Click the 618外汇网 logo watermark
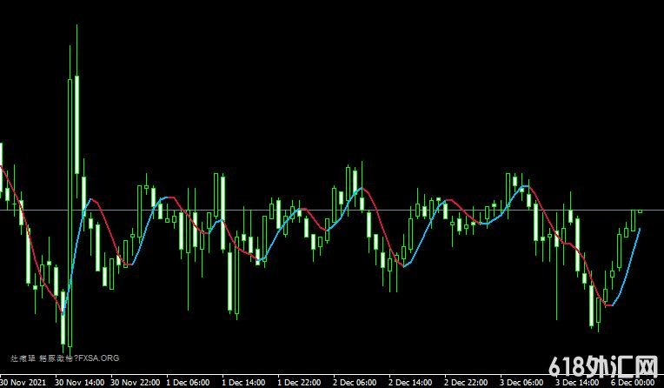The image size is (664, 388). pos(606,364)
